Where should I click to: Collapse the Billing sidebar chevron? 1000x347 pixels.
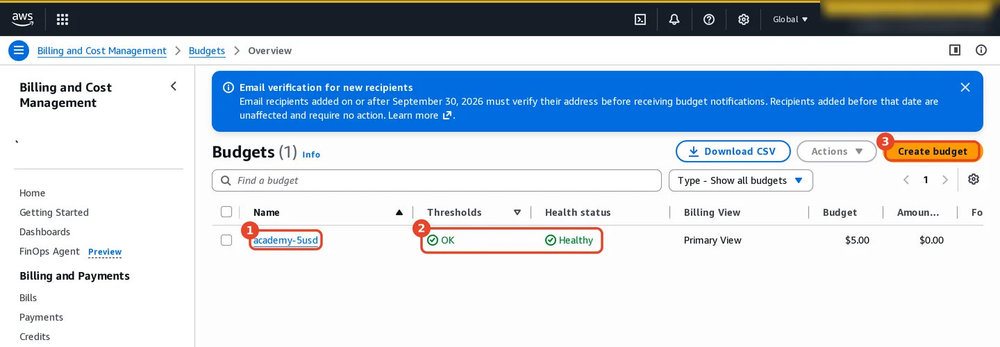click(x=174, y=86)
